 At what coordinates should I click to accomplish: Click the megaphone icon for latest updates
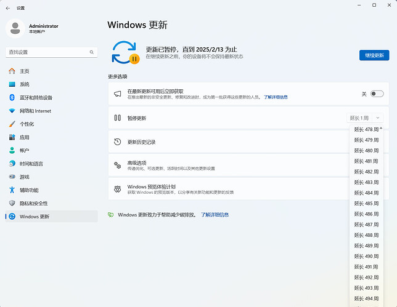point(118,94)
